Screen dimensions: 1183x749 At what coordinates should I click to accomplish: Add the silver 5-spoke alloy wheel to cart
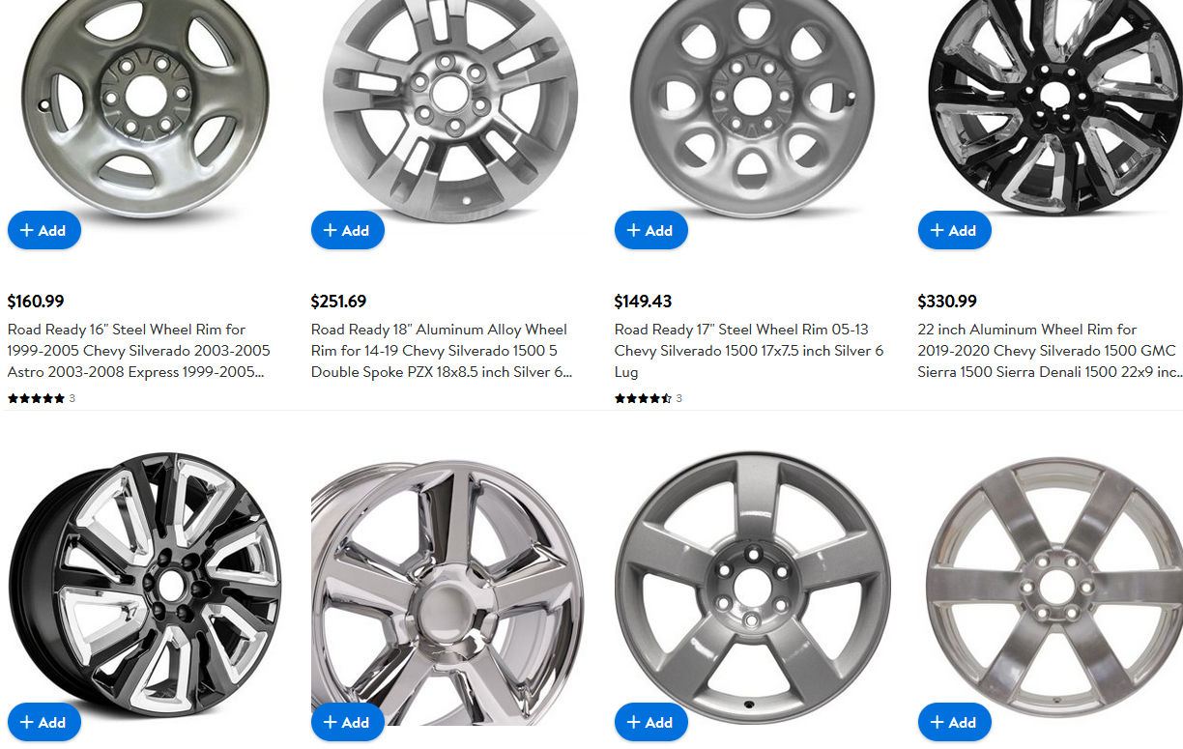(650, 722)
